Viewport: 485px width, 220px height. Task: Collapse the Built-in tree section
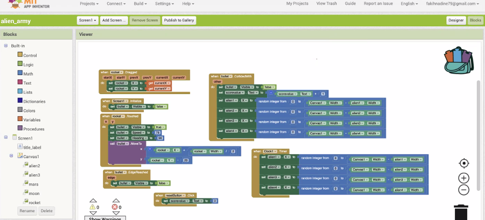[x=6, y=45]
